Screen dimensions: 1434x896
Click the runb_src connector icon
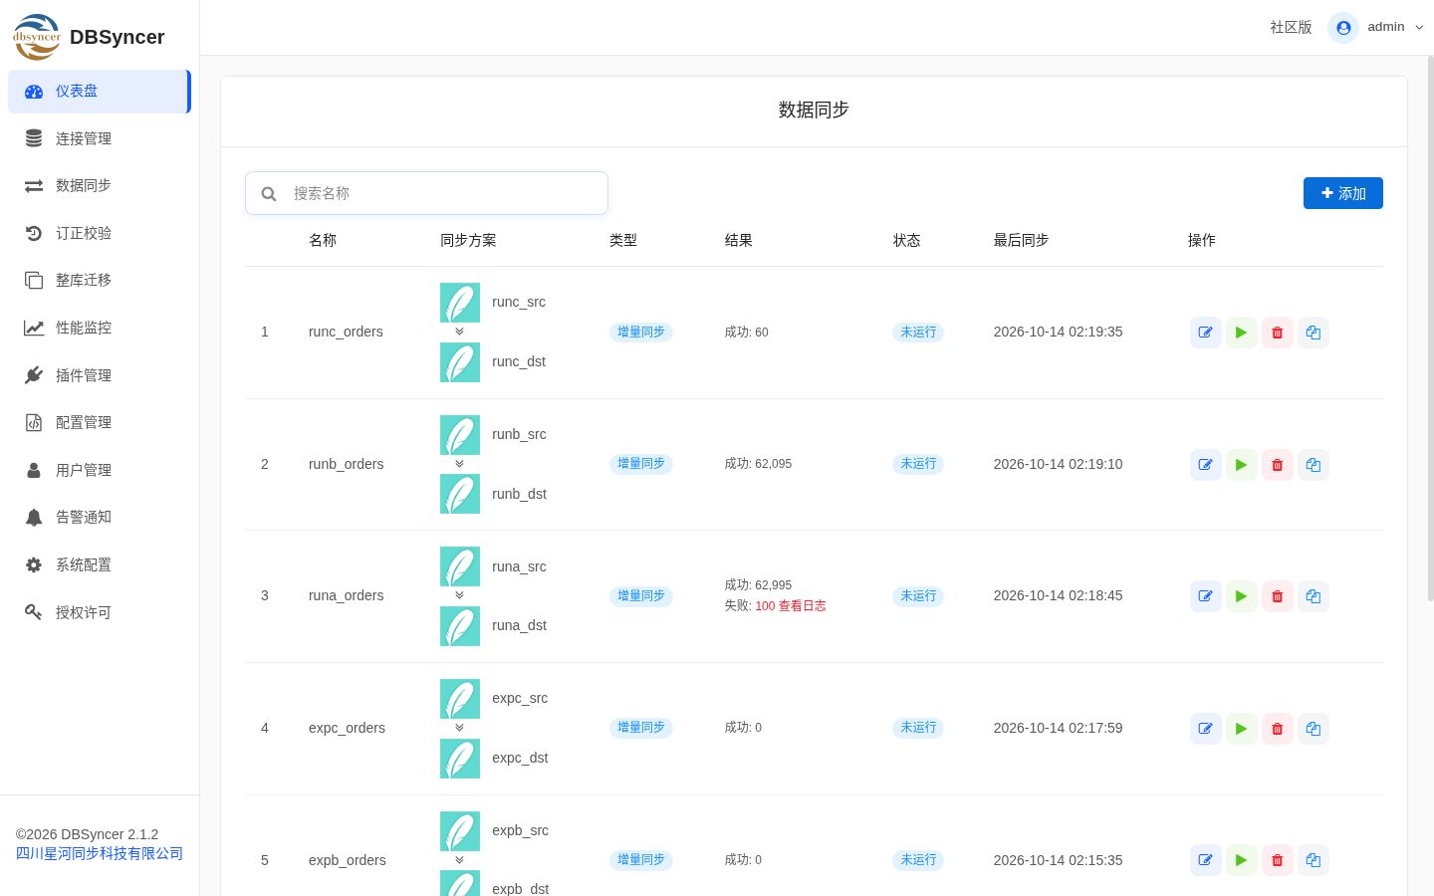pos(460,435)
